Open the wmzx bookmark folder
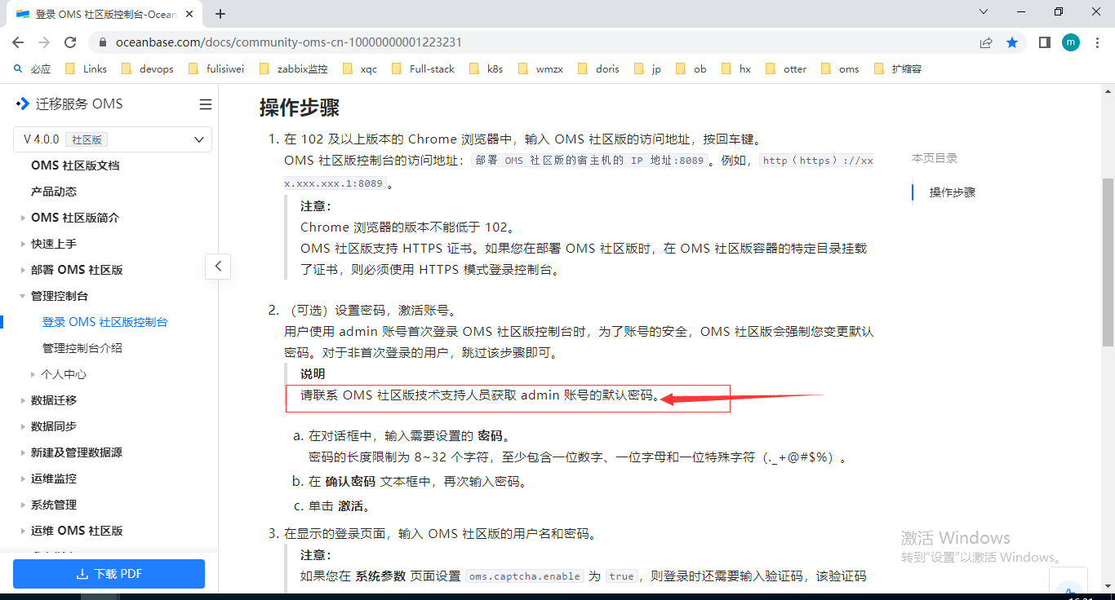This screenshot has height=600, width=1115. point(540,68)
